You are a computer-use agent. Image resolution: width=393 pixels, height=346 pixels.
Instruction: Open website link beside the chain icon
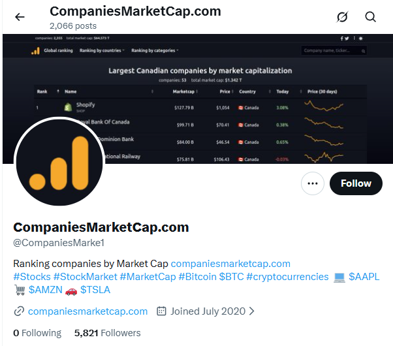pos(87,311)
